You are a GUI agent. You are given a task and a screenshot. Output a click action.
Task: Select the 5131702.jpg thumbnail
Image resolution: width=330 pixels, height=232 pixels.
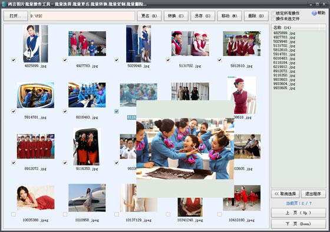pyautogui.click(x=190, y=43)
